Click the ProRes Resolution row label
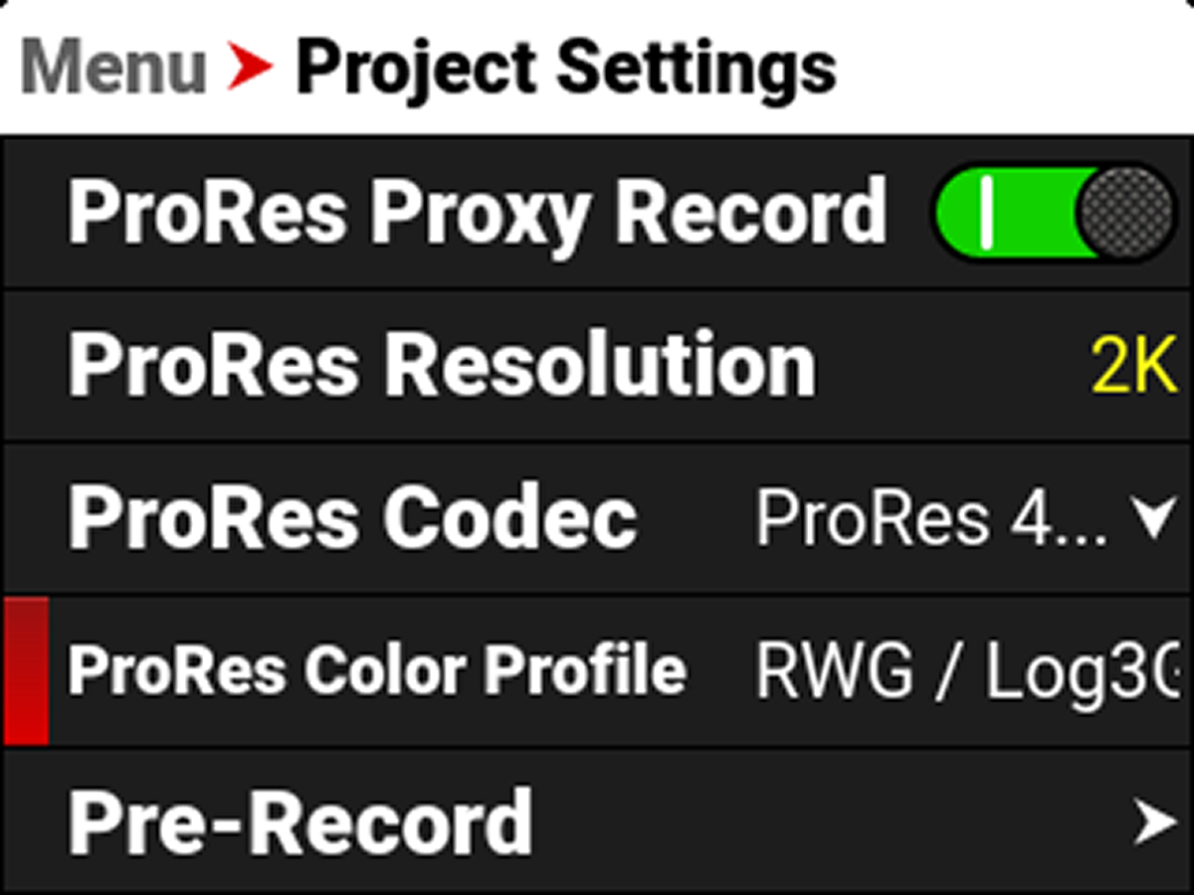The width and height of the screenshot is (1194, 895). 438,363
